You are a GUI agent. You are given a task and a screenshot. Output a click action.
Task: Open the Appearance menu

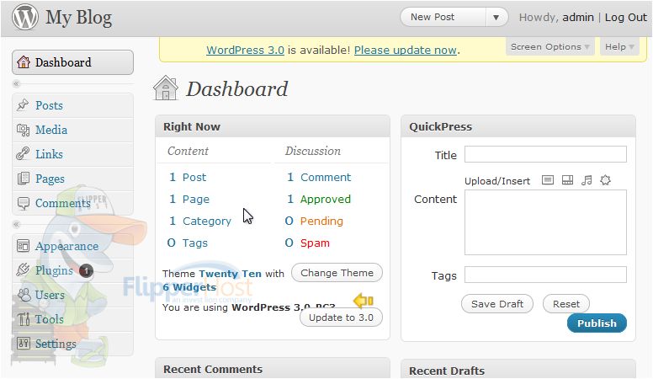(73, 246)
